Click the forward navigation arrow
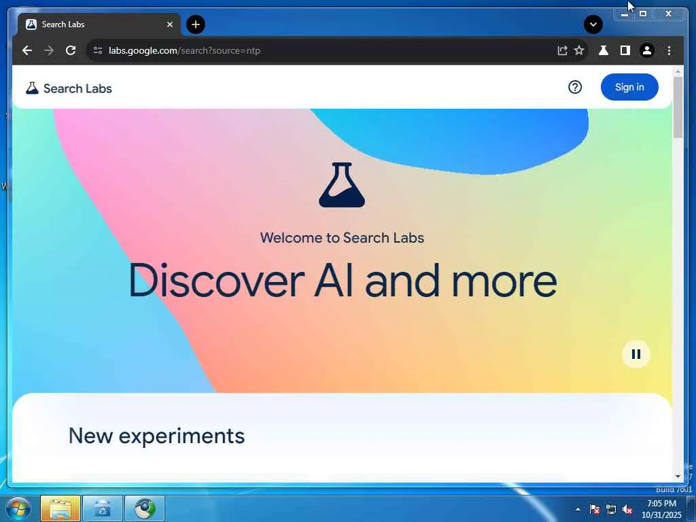 click(x=49, y=50)
